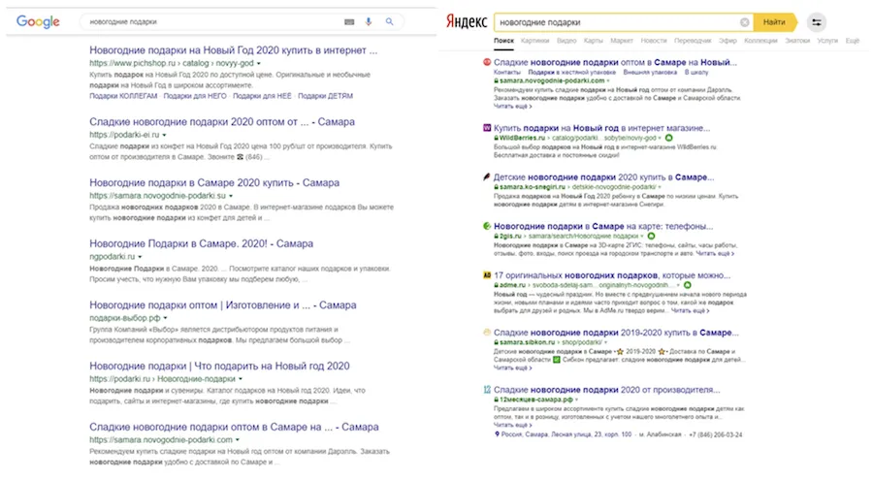
Task: Click green turbo badge next to 2gis.ru
Action: coord(651,236)
